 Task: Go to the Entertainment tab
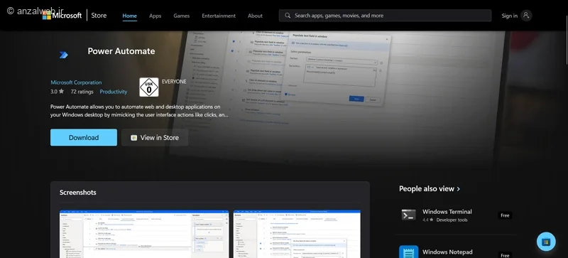[219, 16]
